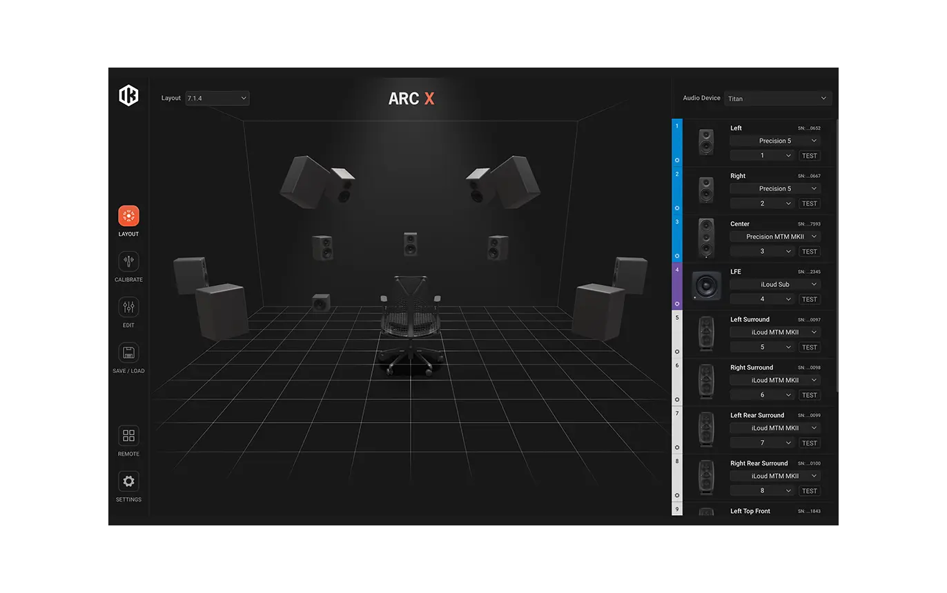The width and height of the screenshot is (947, 593).
Task: Click the IK Multimedia logo
Action: coord(128,95)
